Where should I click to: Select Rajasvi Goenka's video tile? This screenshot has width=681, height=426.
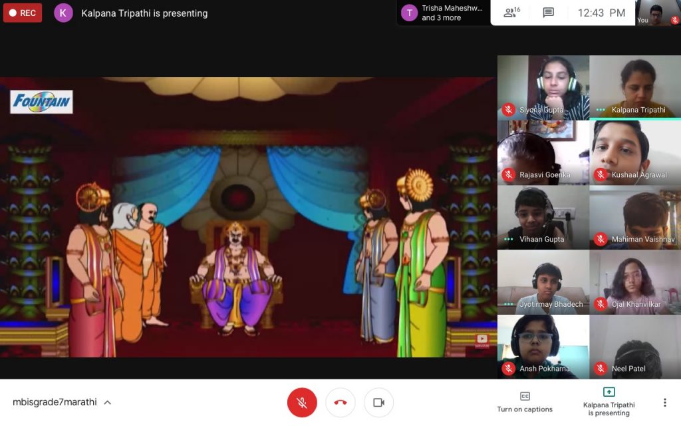pyautogui.click(x=543, y=152)
